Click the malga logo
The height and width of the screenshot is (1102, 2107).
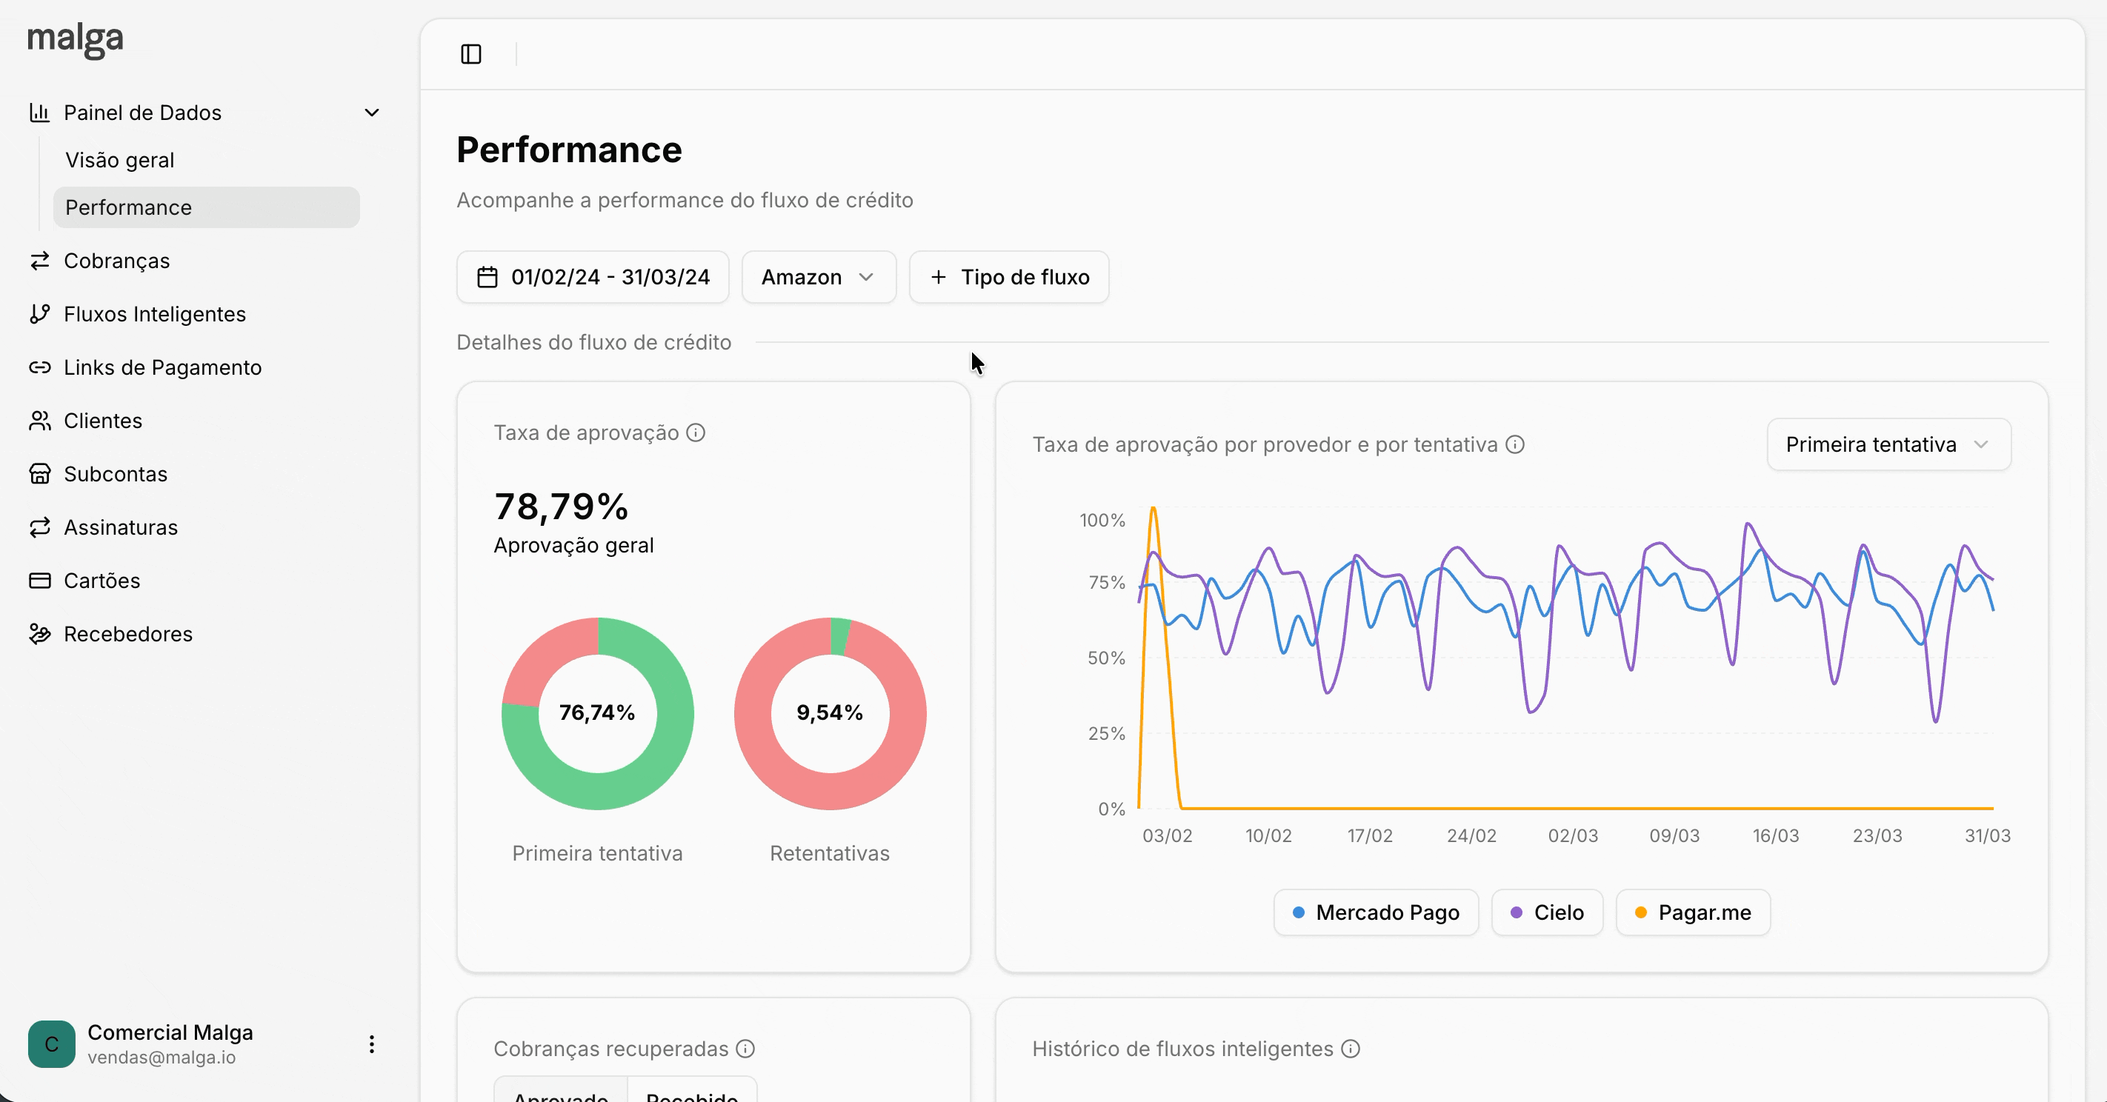76,39
